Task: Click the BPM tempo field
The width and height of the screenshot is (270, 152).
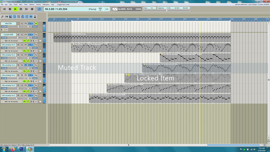Action: click(x=100, y=9)
